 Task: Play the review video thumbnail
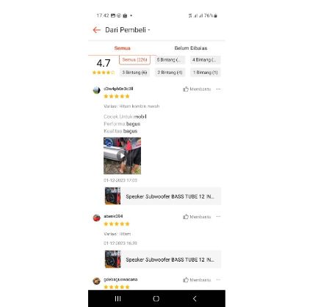tap(122, 156)
